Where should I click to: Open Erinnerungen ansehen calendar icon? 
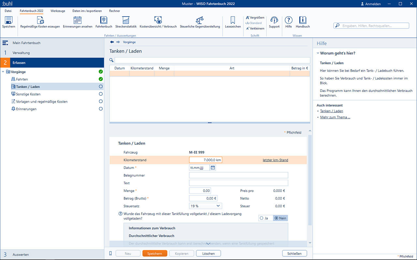click(78, 20)
